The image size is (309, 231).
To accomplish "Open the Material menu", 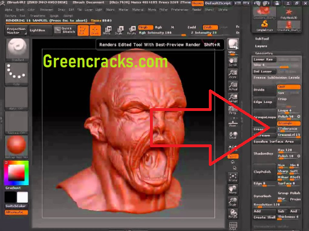I will pyautogui.click(x=138, y=10).
